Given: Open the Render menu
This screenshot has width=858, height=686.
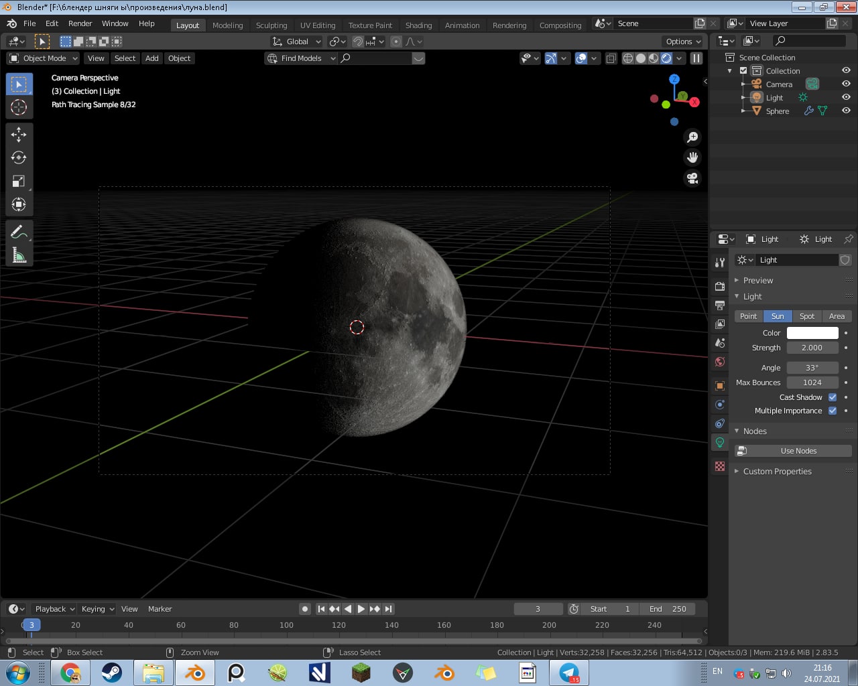Looking at the screenshot, I should point(80,23).
